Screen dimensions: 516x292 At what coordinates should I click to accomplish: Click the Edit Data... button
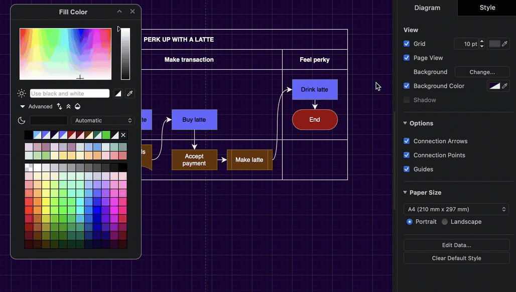click(456, 245)
